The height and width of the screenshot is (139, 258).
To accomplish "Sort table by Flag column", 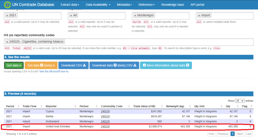I will pyautogui.click(x=247, y=106).
